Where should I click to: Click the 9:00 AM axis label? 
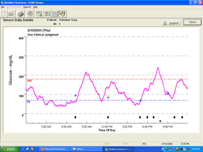(87, 127)
